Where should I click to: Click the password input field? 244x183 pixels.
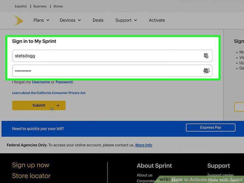[112, 71]
